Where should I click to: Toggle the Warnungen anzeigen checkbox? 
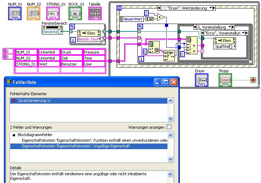[169, 127]
